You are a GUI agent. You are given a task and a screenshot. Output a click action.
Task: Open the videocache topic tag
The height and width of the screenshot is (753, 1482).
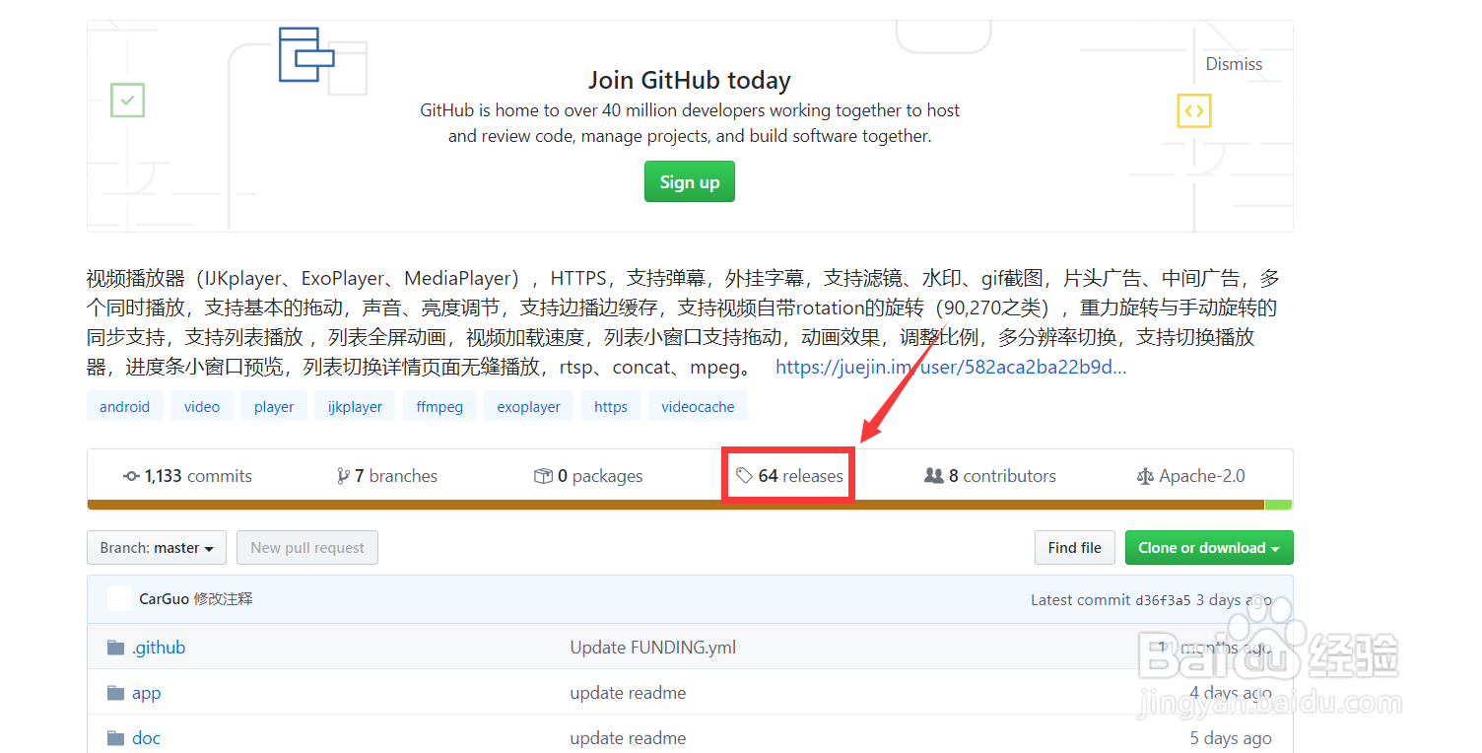point(698,406)
